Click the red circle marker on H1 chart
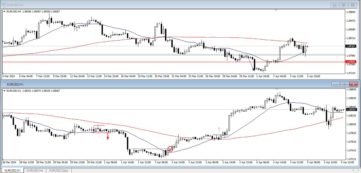The image size is (361, 173). point(171,149)
